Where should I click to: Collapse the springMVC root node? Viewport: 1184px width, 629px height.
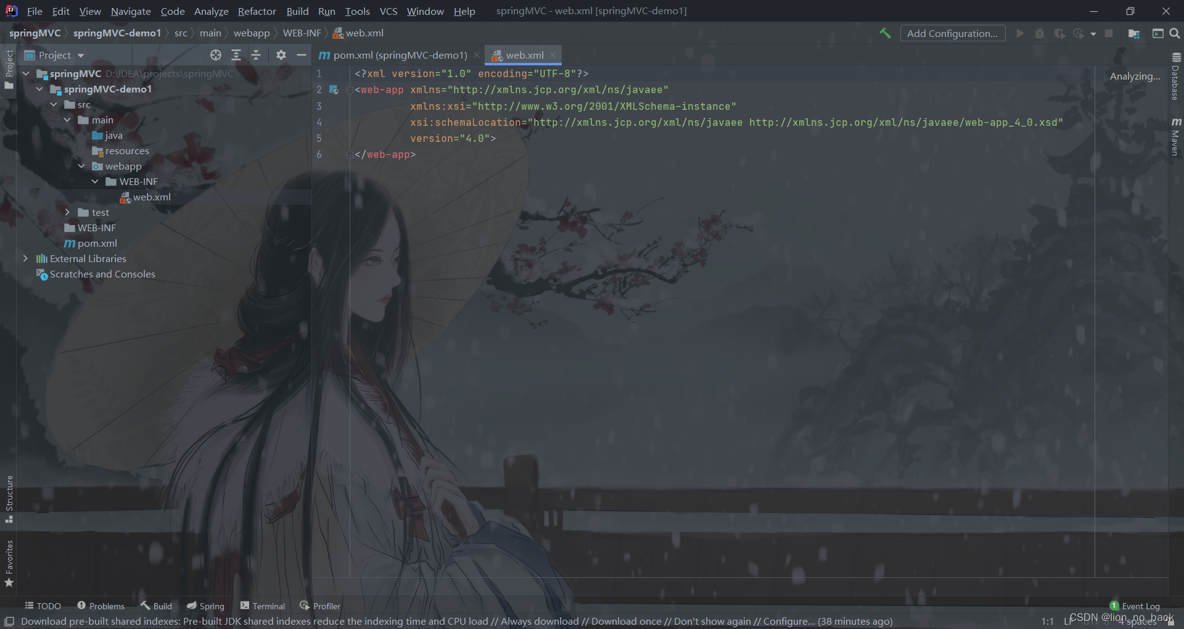tap(26, 73)
